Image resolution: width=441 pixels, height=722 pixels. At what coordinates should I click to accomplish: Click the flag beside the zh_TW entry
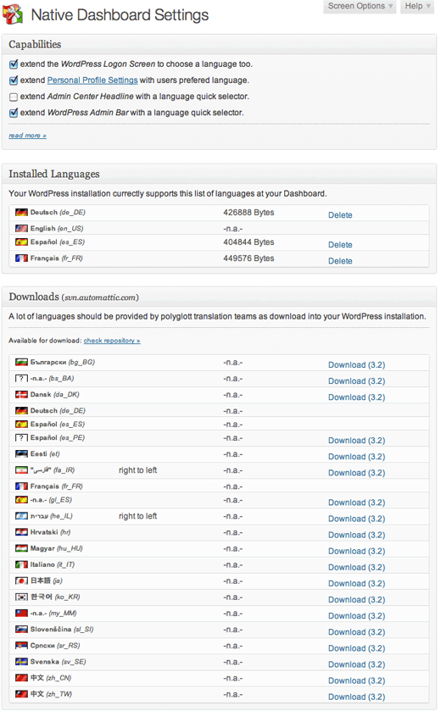point(21,694)
